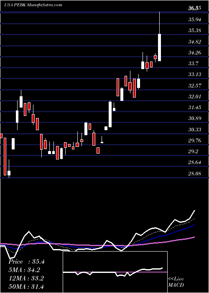Click the latest tall white candlestick body
The width and height of the screenshot is (209, 293).
160,47
